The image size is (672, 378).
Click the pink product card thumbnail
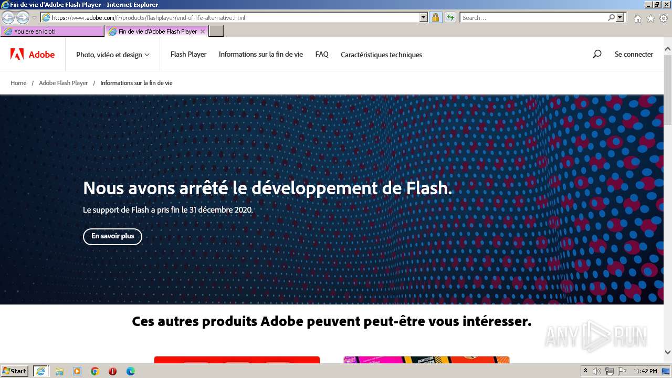click(x=426, y=360)
